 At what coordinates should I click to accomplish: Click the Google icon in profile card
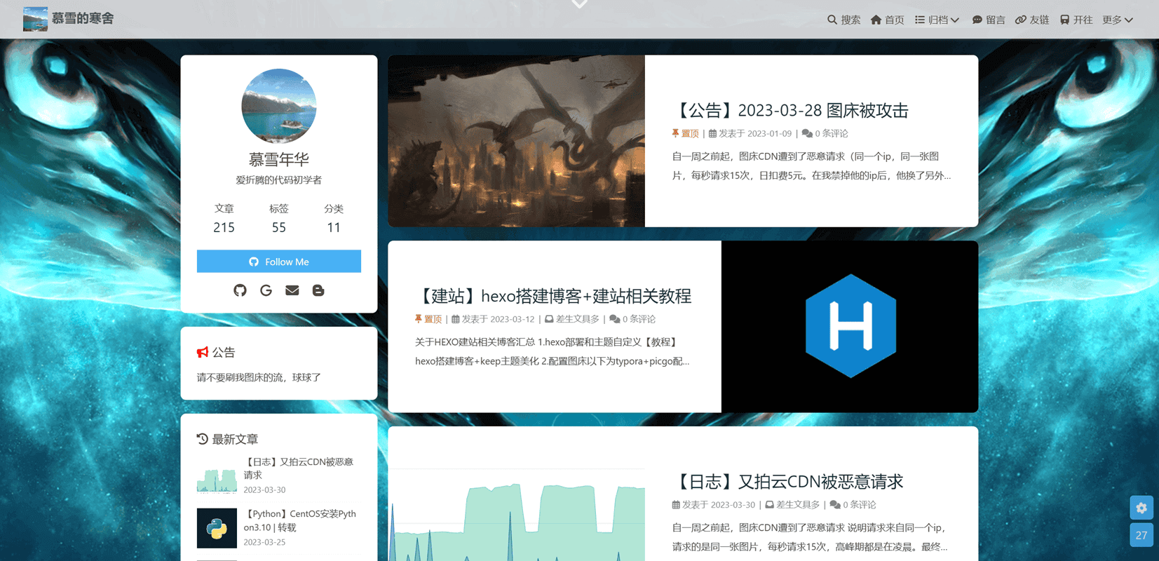(x=266, y=290)
